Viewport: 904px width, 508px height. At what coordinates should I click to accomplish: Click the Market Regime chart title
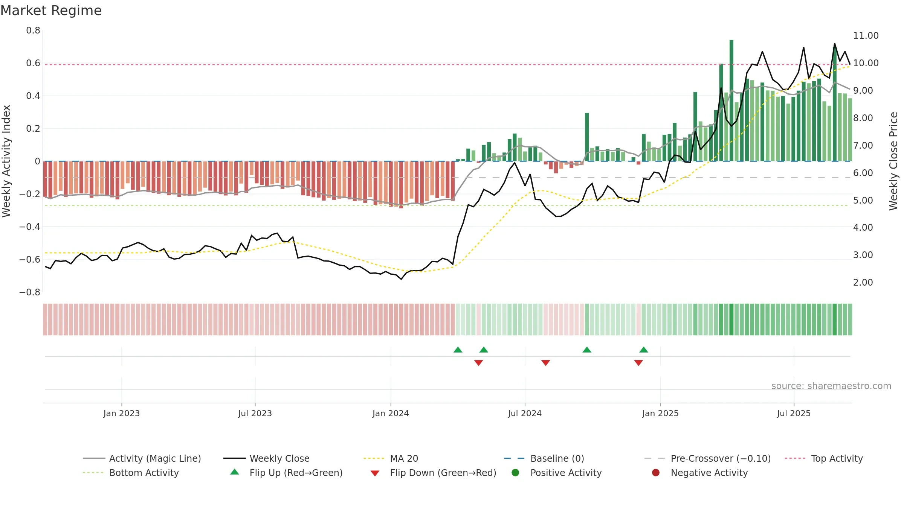[x=51, y=11]
